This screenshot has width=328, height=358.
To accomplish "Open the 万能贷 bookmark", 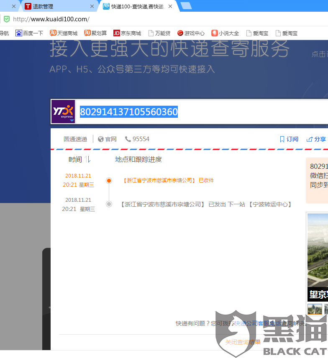I will 159,33.
